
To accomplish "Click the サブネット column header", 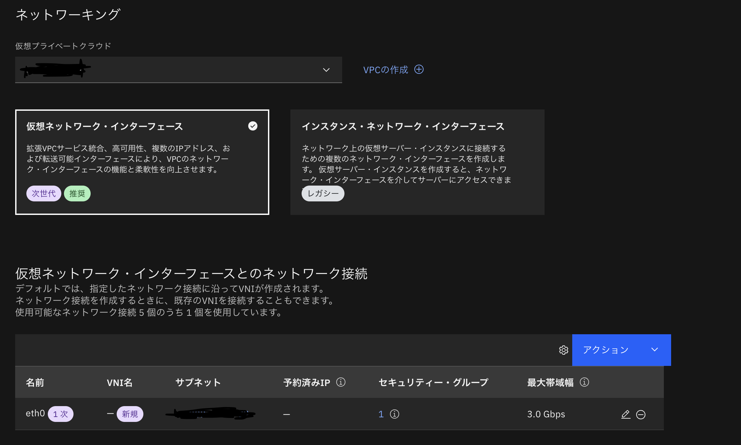I will (197, 382).
